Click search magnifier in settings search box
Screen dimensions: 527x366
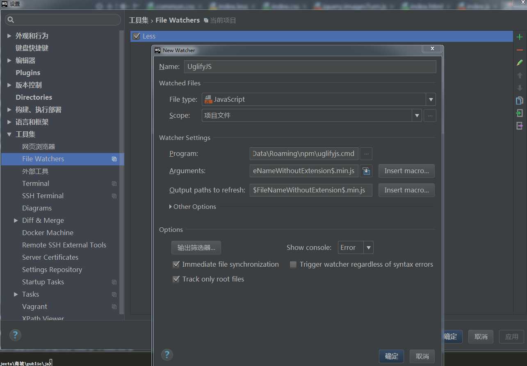tap(11, 20)
